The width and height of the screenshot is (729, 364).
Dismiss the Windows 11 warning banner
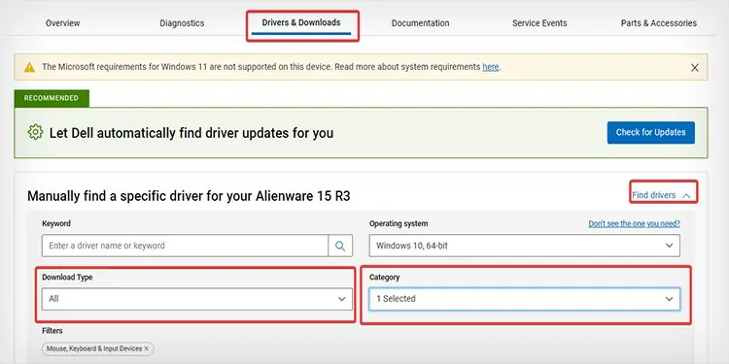[695, 67]
